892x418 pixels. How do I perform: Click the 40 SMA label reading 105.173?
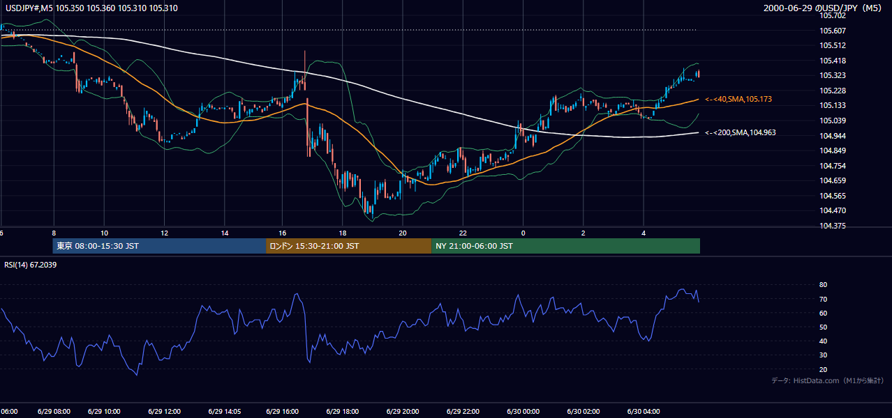coord(738,100)
